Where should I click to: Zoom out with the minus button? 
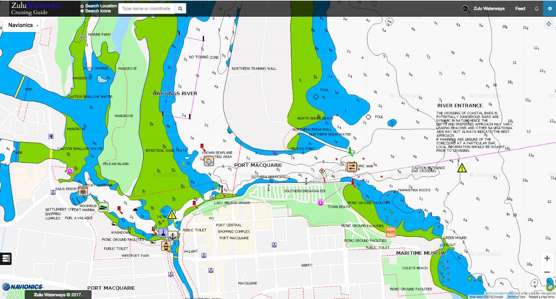547,272
